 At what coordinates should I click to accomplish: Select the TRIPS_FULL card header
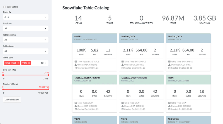pyautogui.click(x=188, y=120)
